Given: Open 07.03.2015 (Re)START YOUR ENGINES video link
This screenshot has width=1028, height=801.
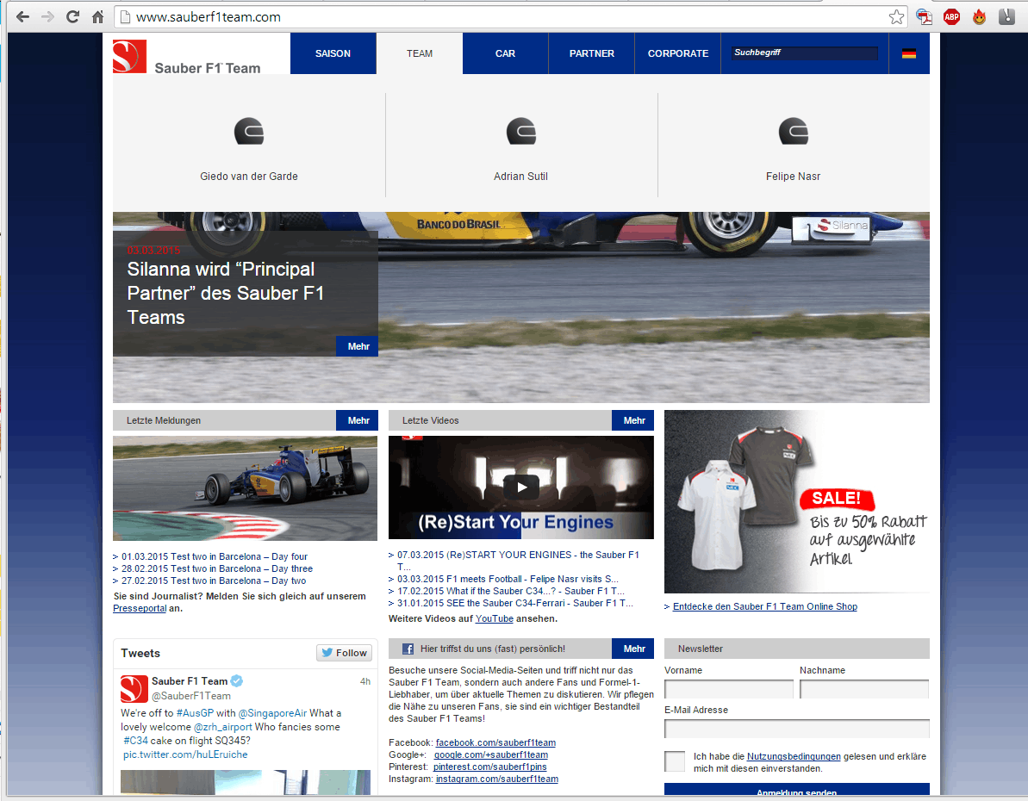Looking at the screenshot, I should coord(518,561).
